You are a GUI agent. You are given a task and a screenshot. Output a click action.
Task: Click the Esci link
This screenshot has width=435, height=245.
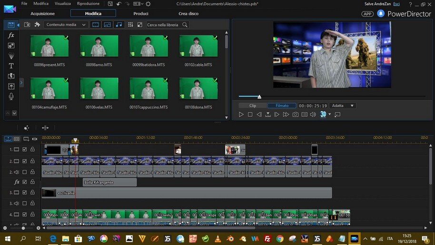coord(396,4)
